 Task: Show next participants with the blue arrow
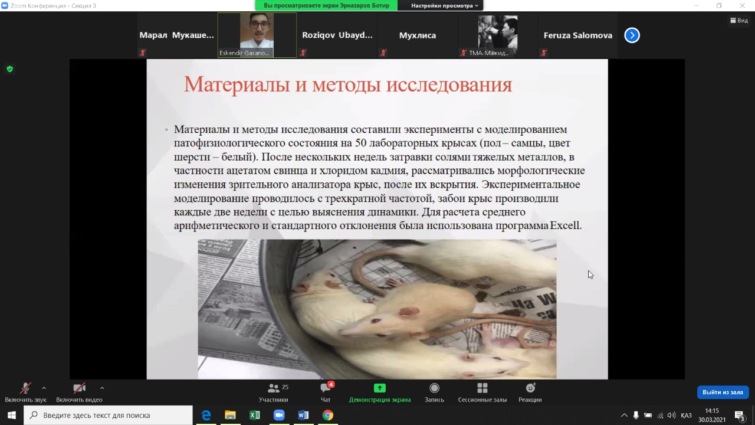[x=632, y=35]
